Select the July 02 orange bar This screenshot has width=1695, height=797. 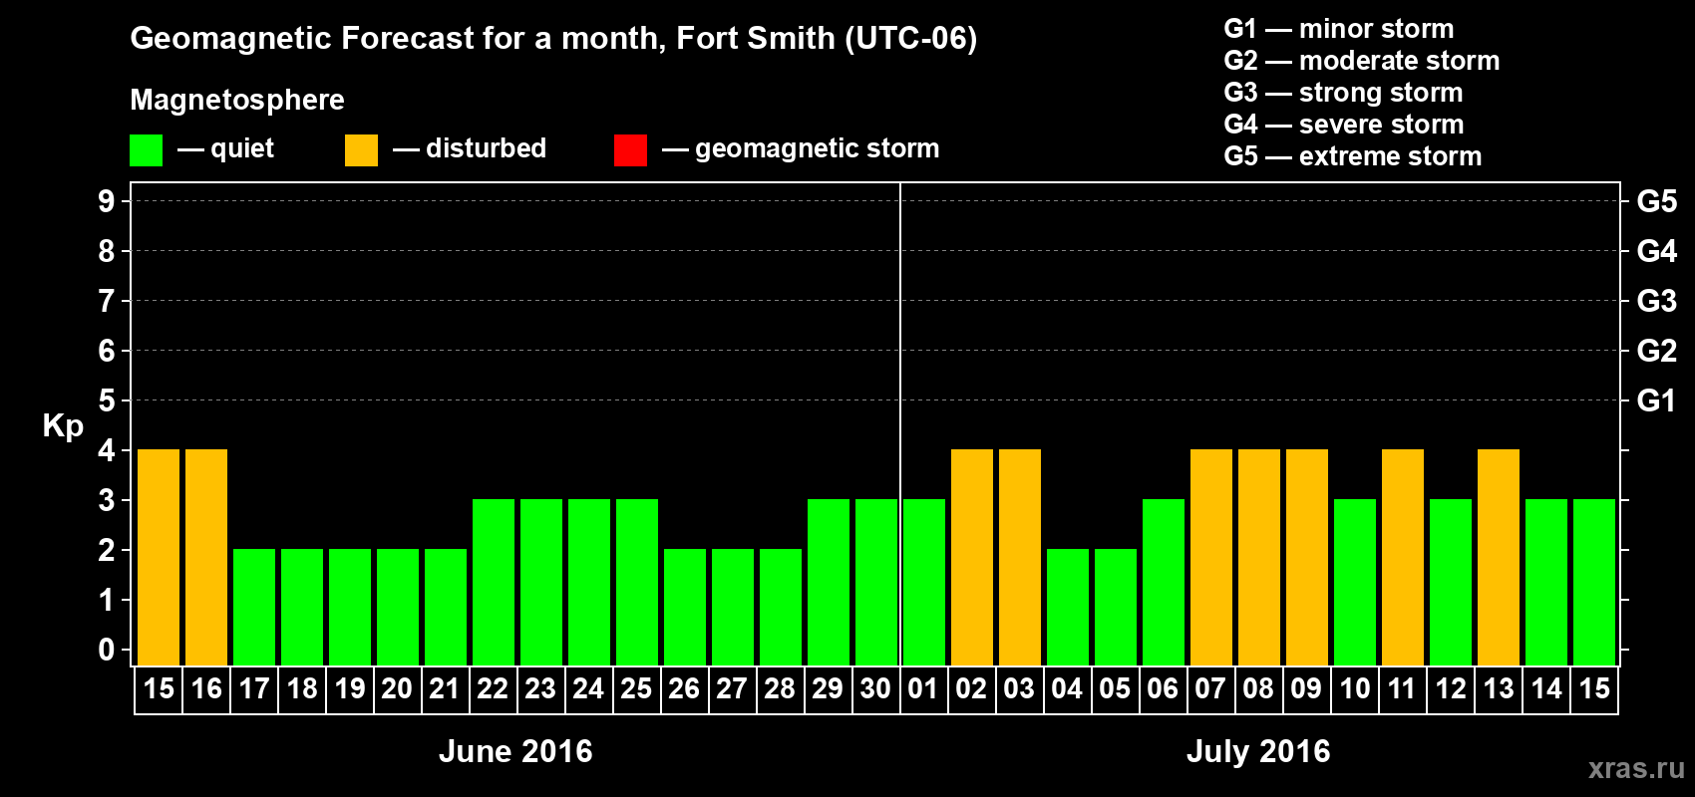tap(972, 558)
